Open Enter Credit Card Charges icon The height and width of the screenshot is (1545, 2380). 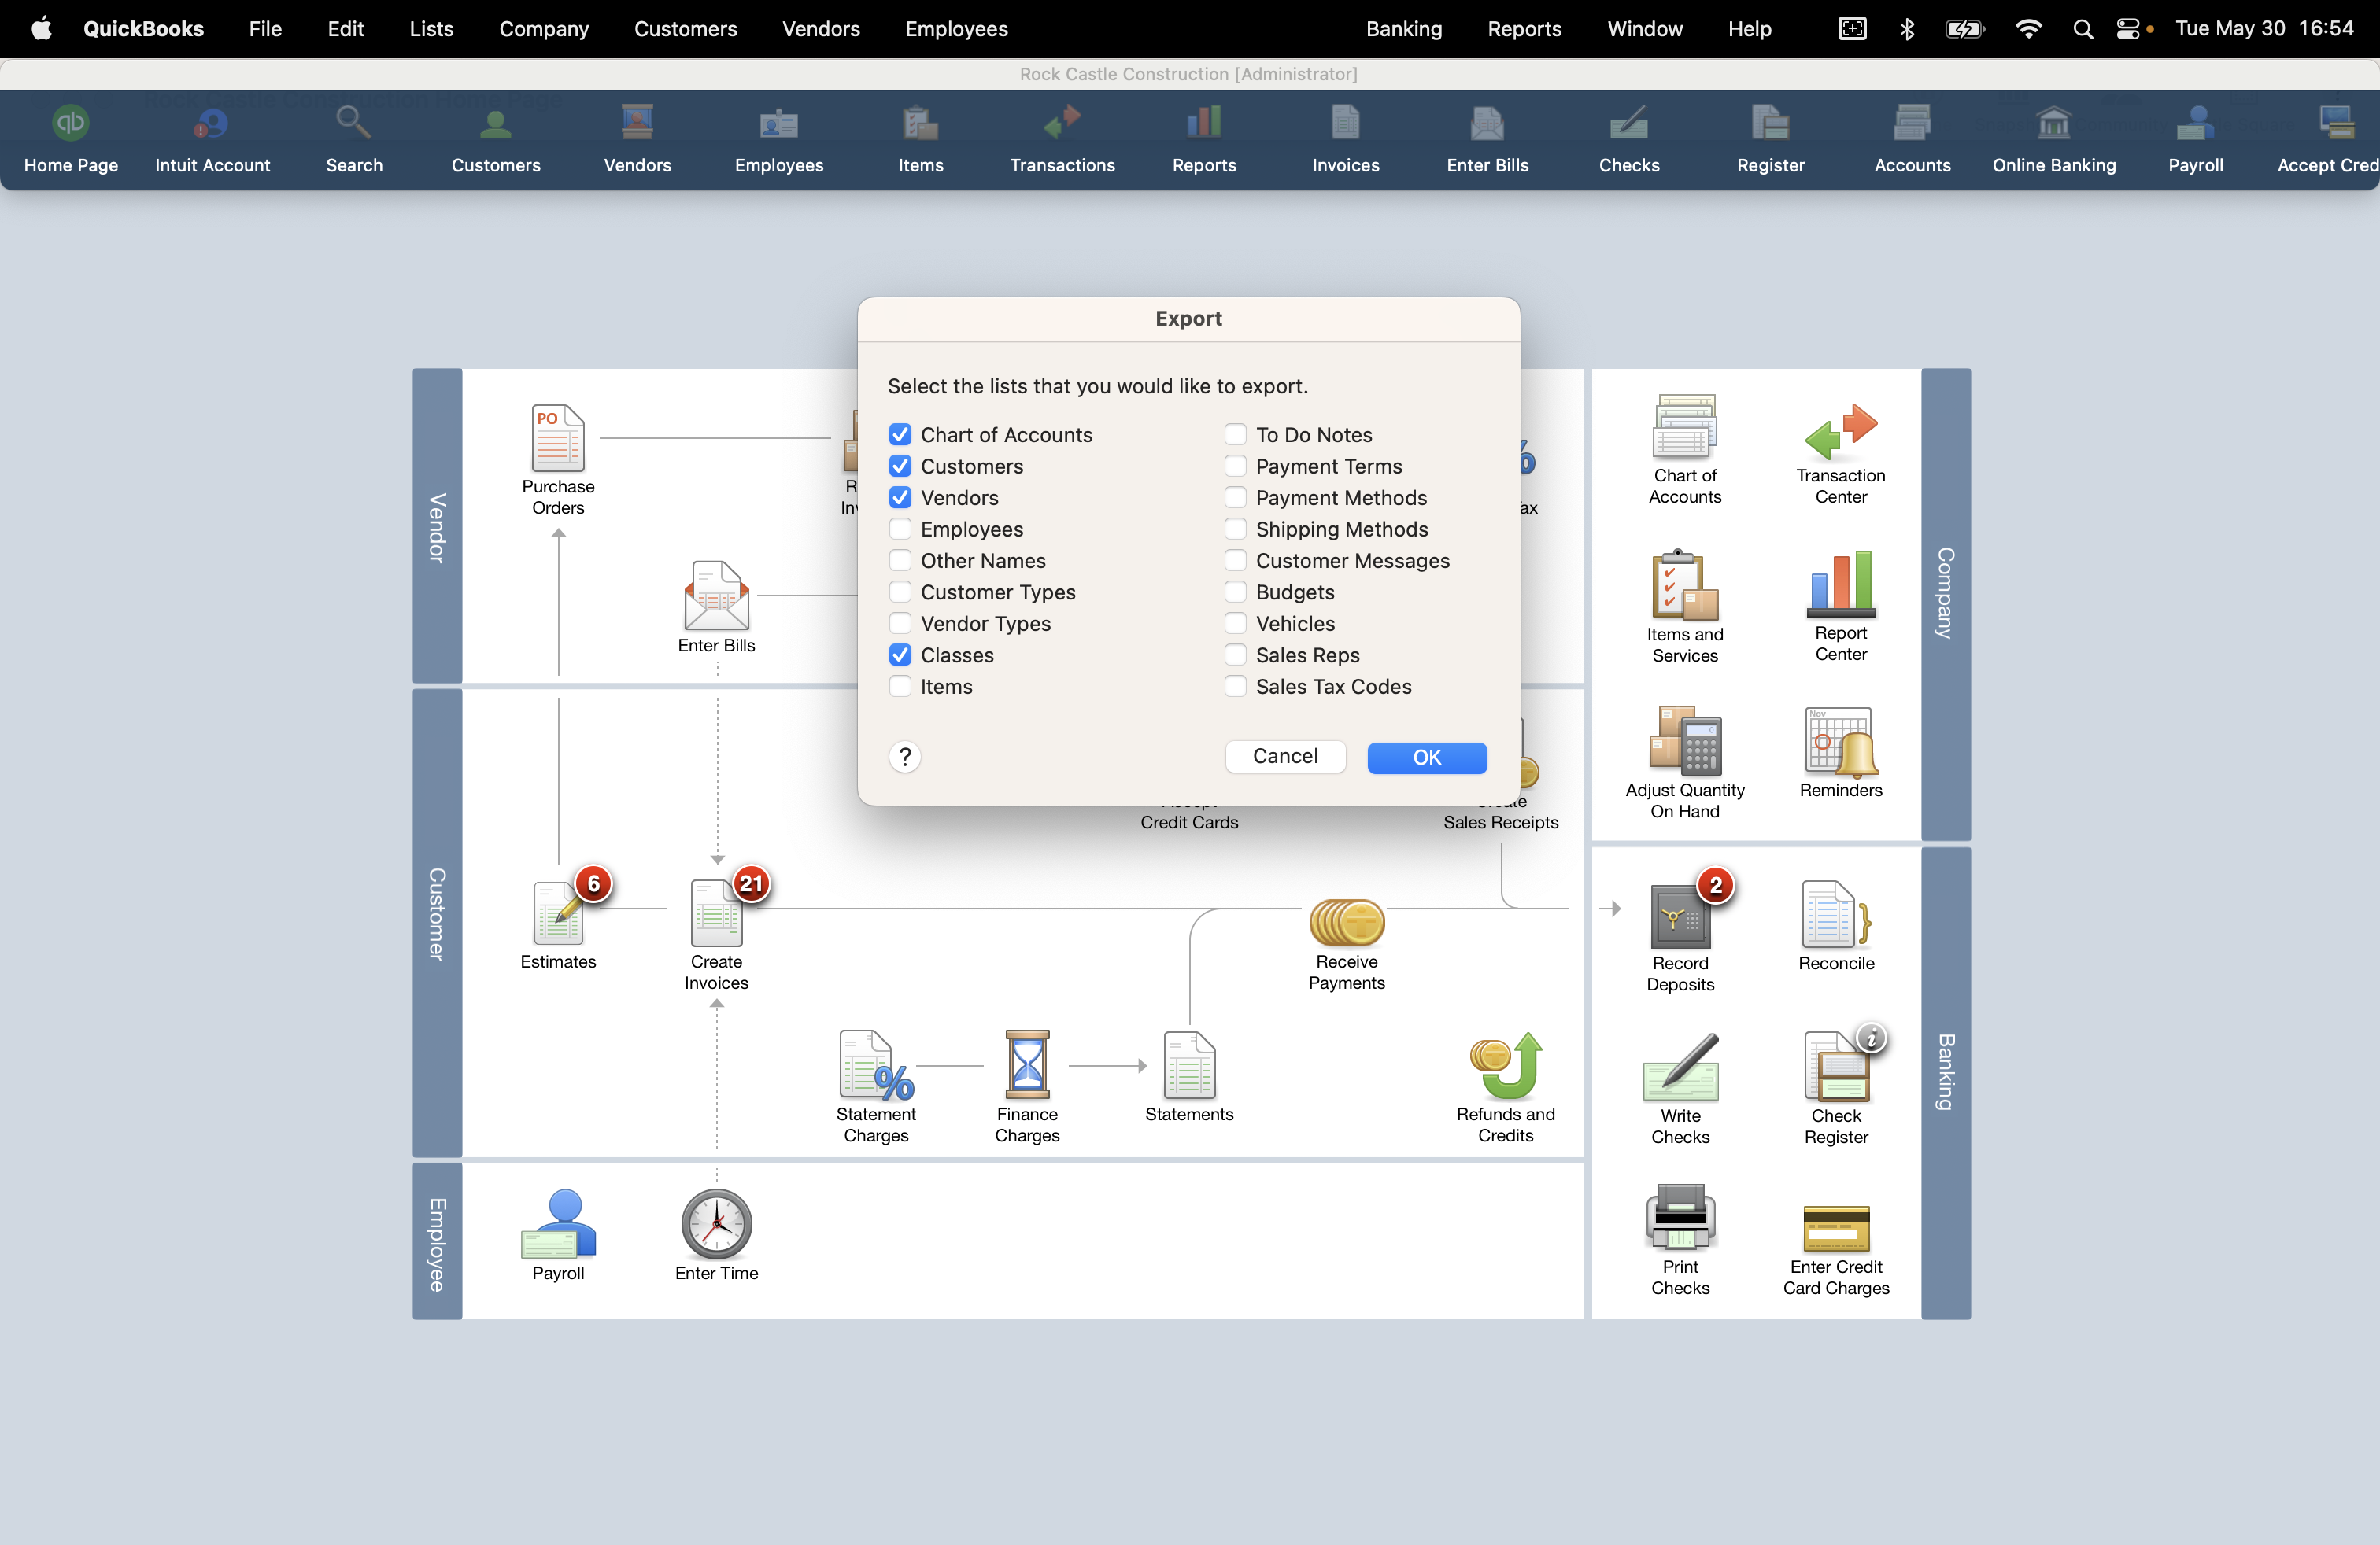[x=1836, y=1230]
